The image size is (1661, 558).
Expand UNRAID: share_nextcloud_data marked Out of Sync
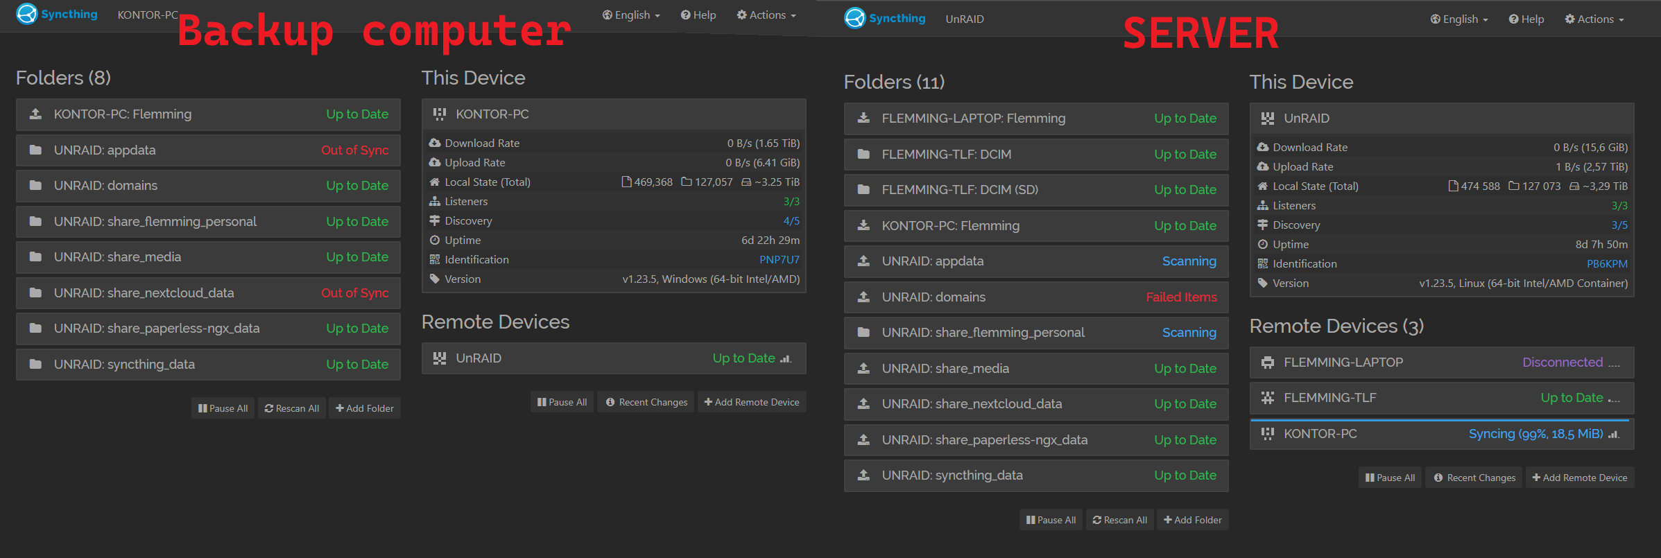[x=208, y=293]
